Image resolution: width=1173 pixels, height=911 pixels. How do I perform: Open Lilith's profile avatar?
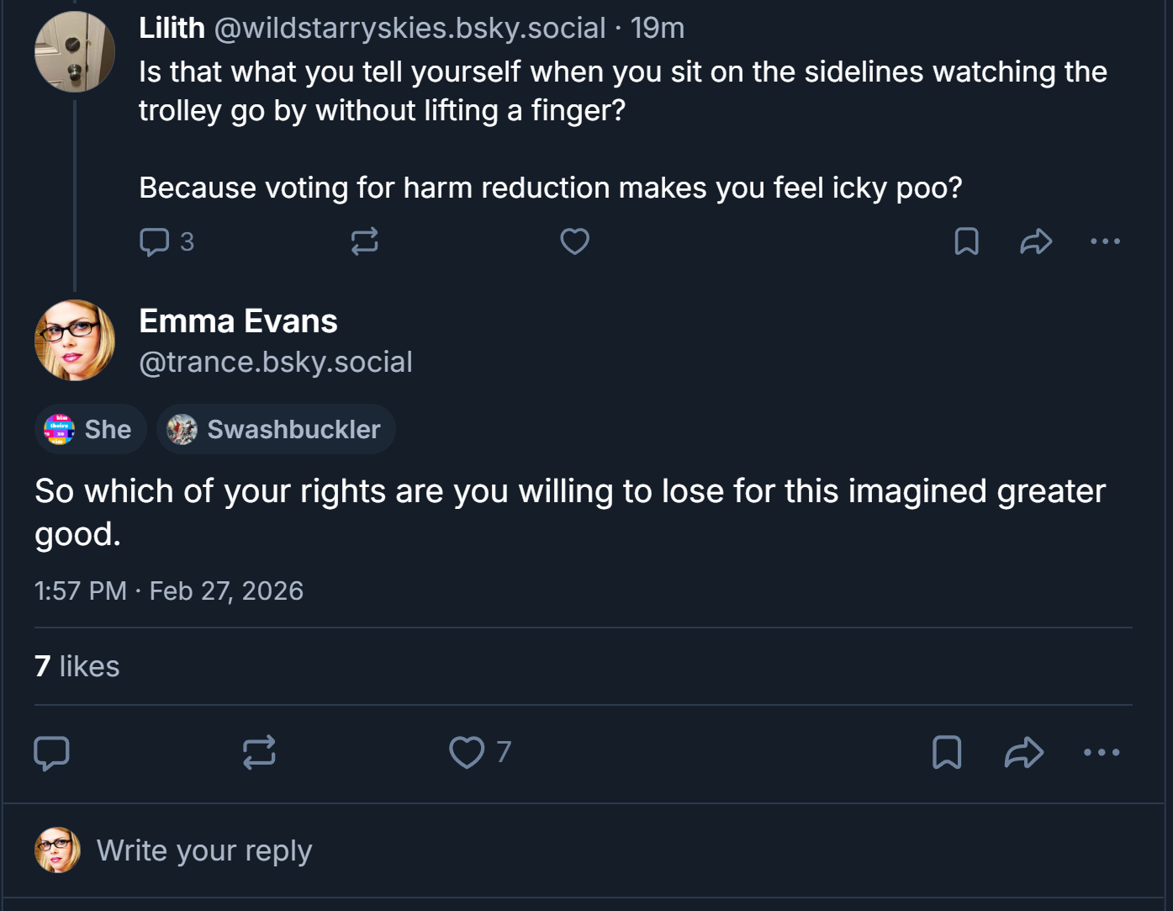click(75, 52)
